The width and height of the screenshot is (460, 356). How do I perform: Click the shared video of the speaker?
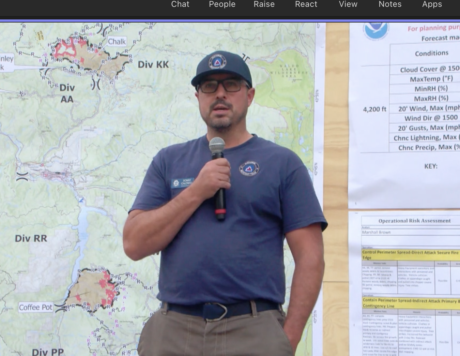tap(230, 189)
